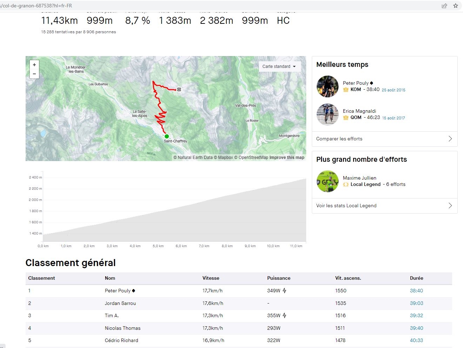Image resolution: width=463 pixels, height=348 pixels.
Task: Open the 40:33 effort duration link
Action: (416, 340)
